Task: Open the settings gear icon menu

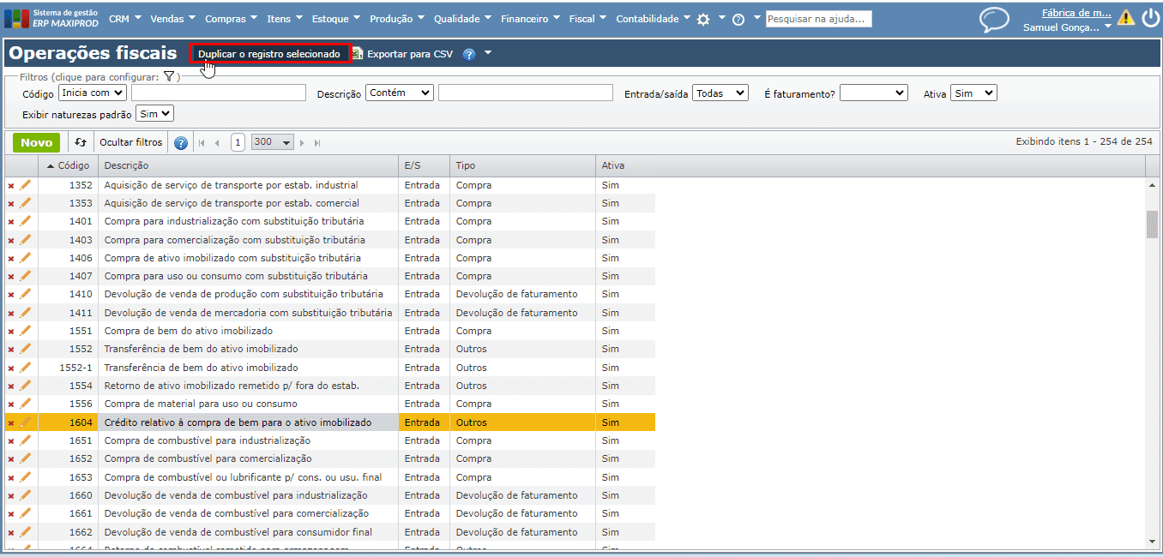Action: click(x=703, y=19)
